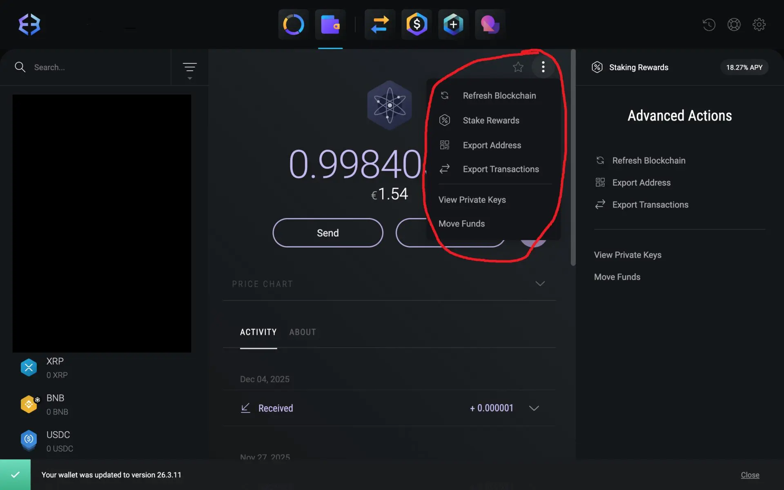784x490 pixels.
Task: Click the USDC asset icon
Action: 29,441
